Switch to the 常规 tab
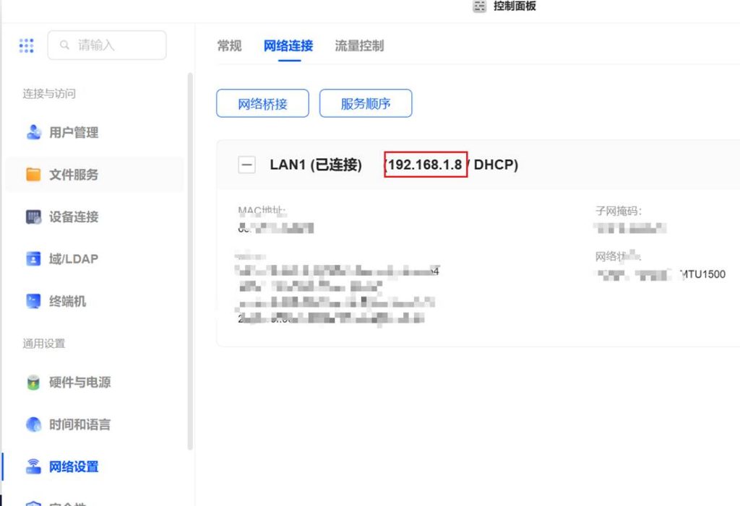Image resolution: width=740 pixels, height=506 pixels. click(x=229, y=45)
